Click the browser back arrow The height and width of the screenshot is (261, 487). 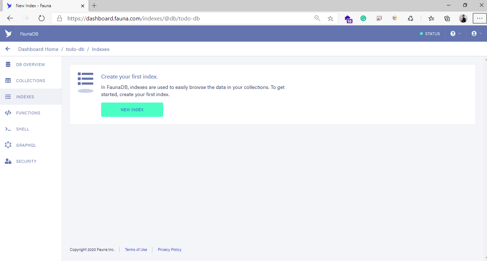pos(10,18)
